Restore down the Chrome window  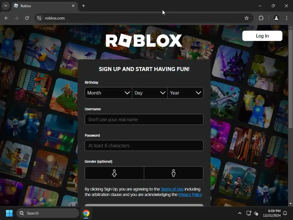(x=273, y=6)
